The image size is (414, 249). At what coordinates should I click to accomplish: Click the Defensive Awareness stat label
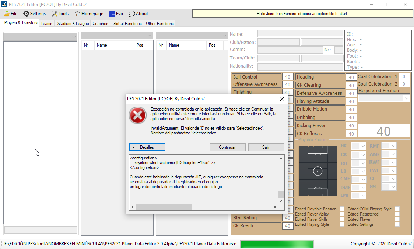320,93
